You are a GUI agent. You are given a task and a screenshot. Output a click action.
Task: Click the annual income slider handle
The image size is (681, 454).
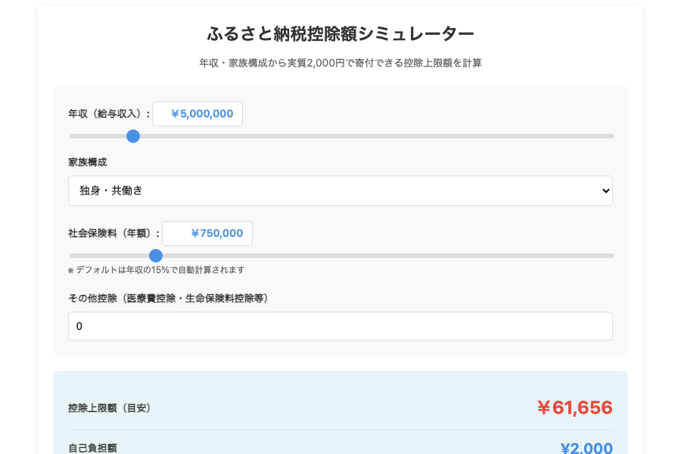click(x=133, y=136)
